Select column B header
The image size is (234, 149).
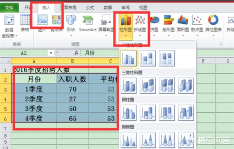pos(73,61)
